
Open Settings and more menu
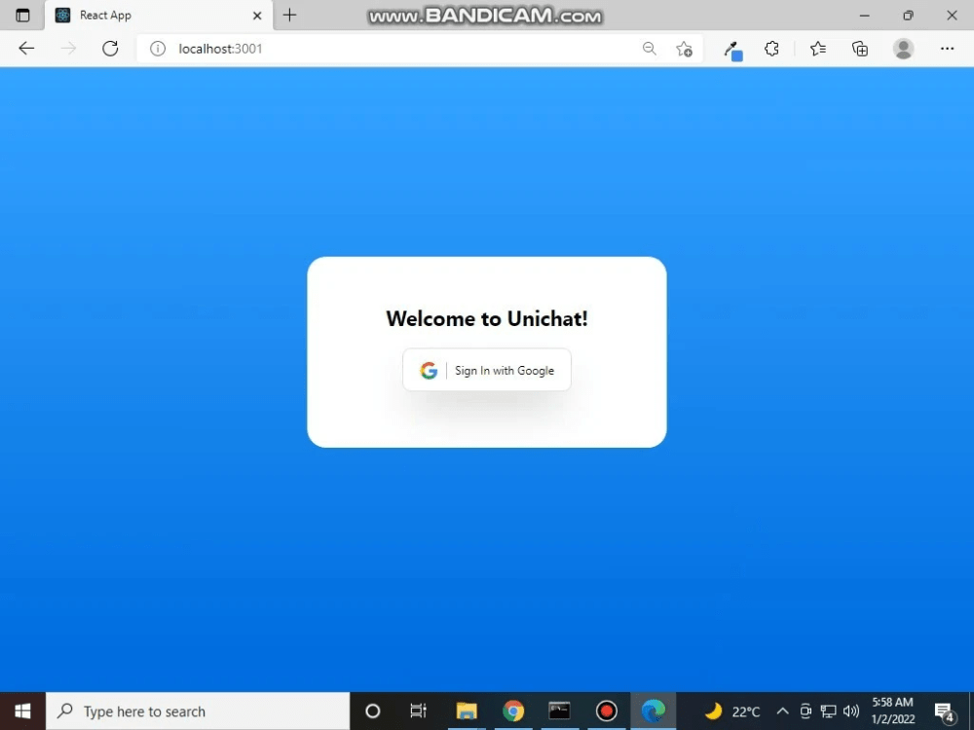pos(947,49)
